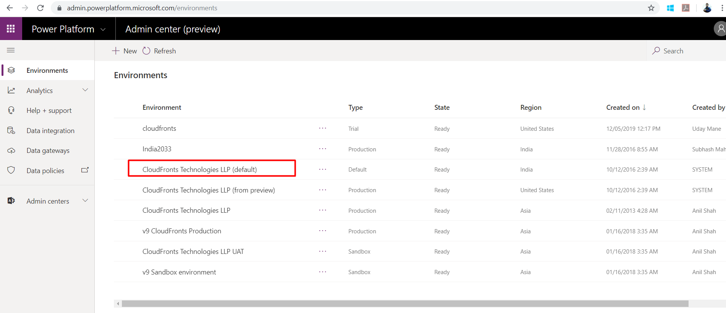726x313 pixels.
Task: Sort by Created on column
Action: point(626,108)
